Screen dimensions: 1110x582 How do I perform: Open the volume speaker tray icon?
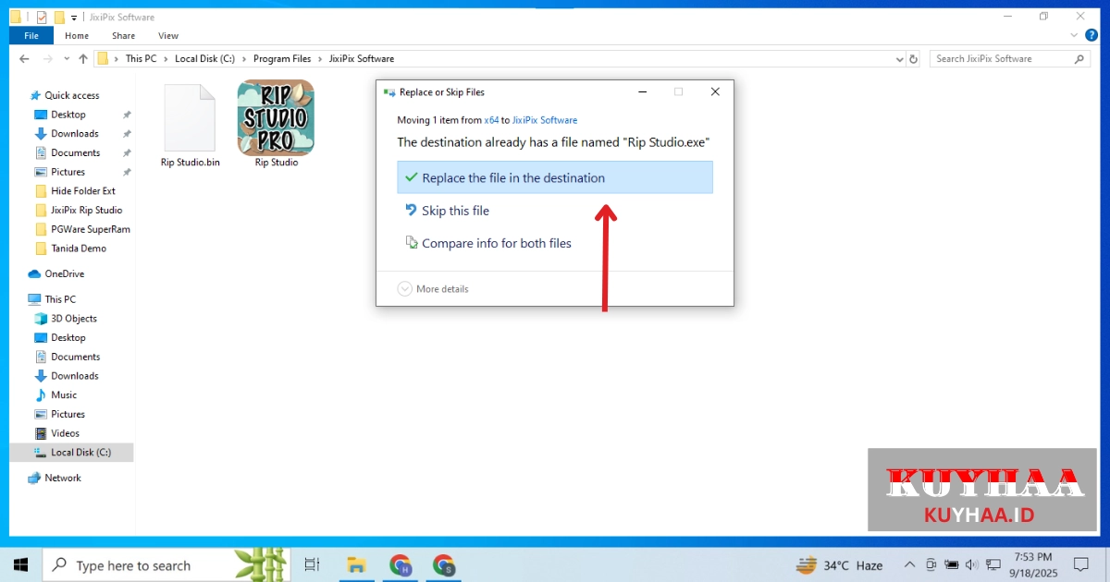[x=971, y=564]
